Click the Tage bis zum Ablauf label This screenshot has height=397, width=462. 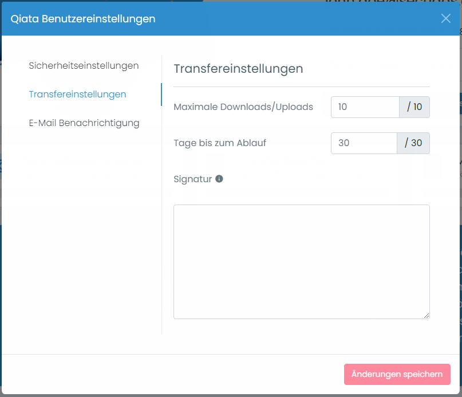click(220, 143)
